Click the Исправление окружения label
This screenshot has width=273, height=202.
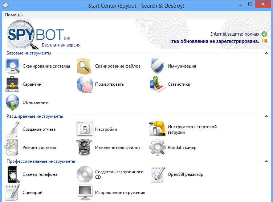pos(120,193)
